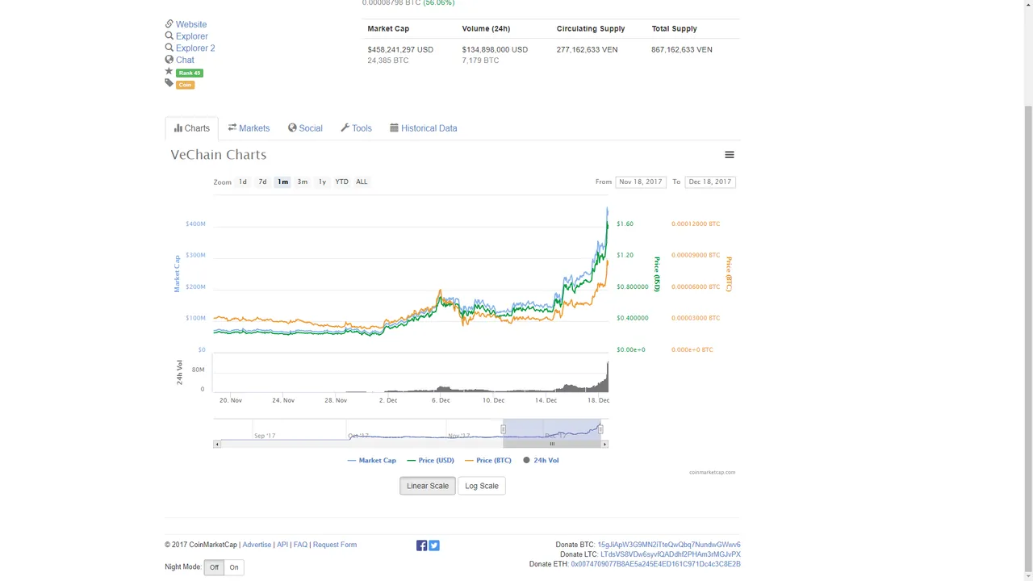Open the Explorer link
This screenshot has width=1033, height=581.
coord(192,36)
